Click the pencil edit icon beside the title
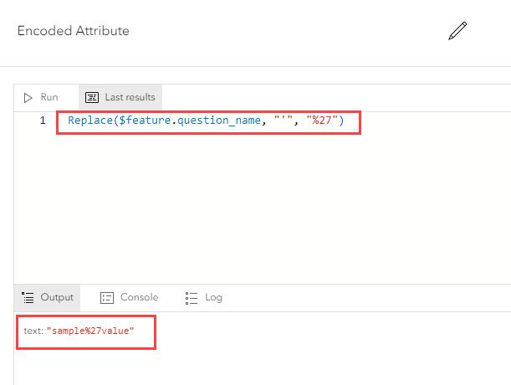 click(x=457, y=32)
